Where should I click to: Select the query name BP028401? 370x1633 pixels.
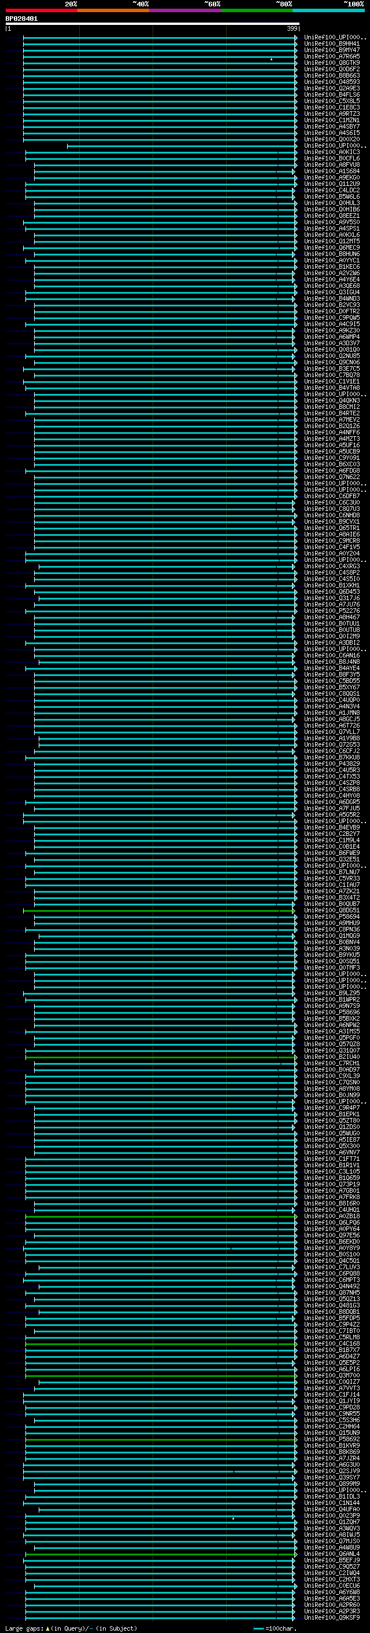21,19
